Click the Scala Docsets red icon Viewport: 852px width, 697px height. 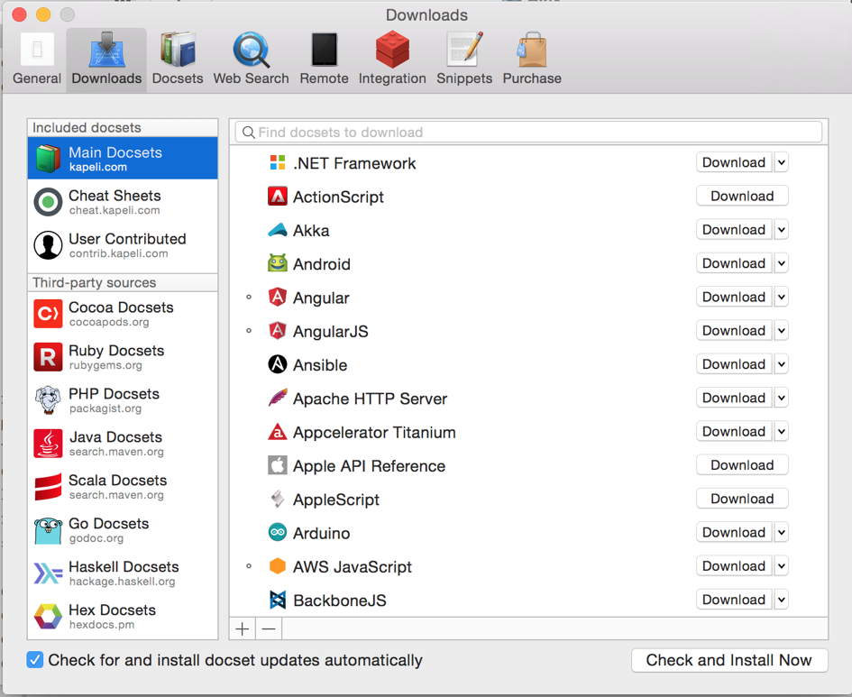click(x=48, y=487)
